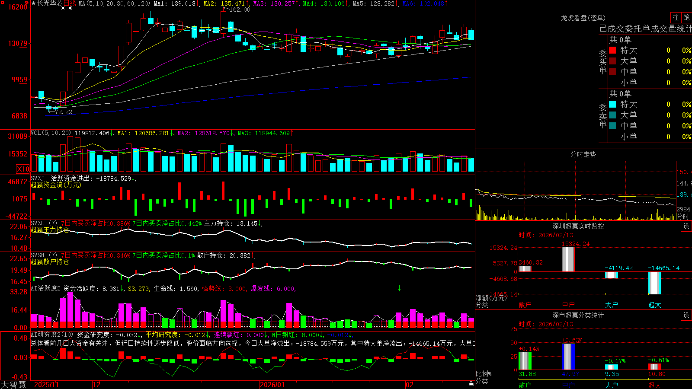The width and height of the screenshot is (692, 389).
Task: Click teal 中单 swatch in 委卖单
Action: 612,126
